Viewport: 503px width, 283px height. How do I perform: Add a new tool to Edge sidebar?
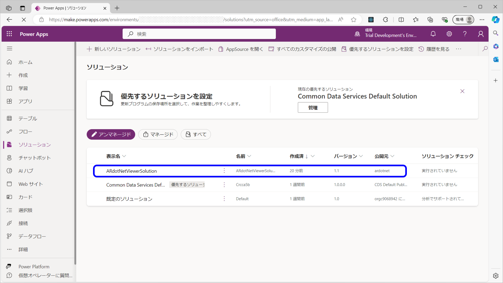click(496, 80)
